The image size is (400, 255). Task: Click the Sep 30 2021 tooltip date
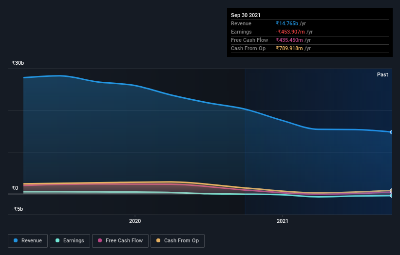[246, 15]
